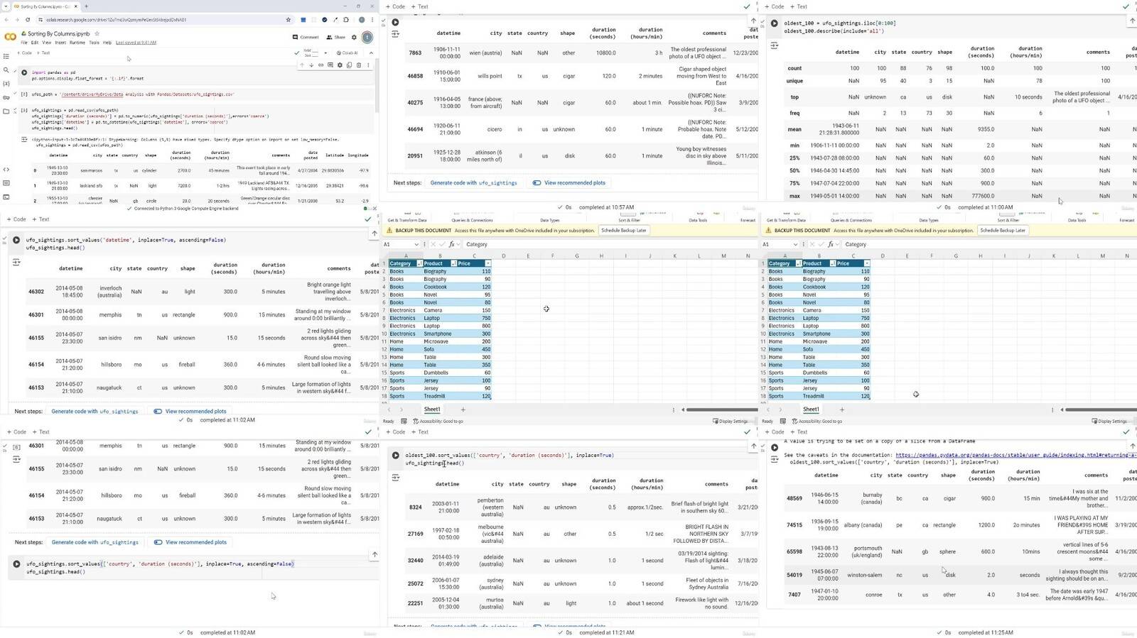Open the cell toolbar three-dot more menu
This screenshot has height=638, width=1137.
coord(368,65)
